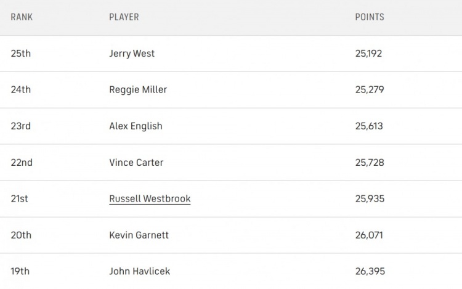Click on Alex English's name
Screen dimensions: 462x289
136,126
